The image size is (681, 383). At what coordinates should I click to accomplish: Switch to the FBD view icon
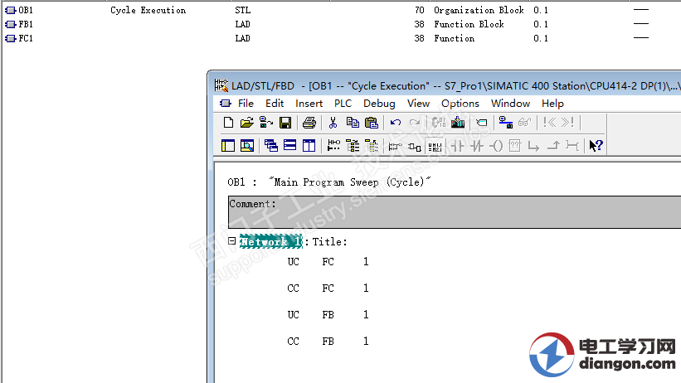click(415, 148)
